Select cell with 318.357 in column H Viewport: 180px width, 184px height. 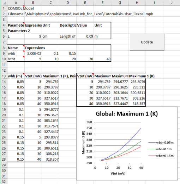point(137,104)
